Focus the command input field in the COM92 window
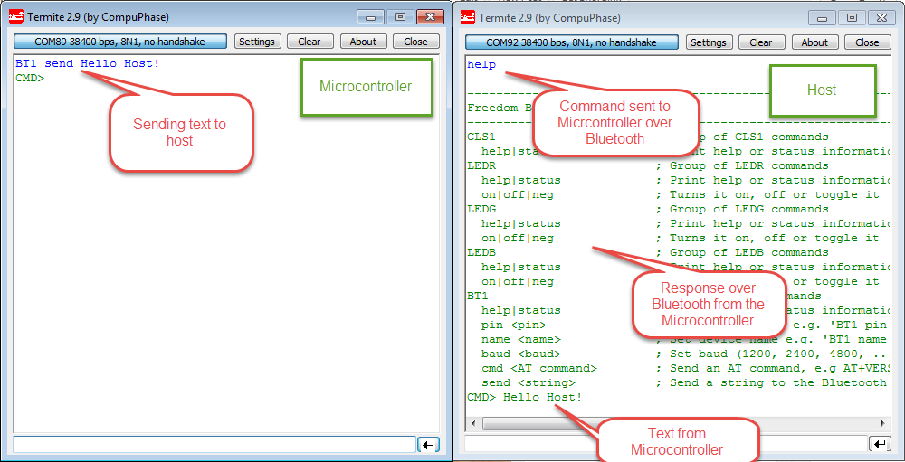 point(664,444)
